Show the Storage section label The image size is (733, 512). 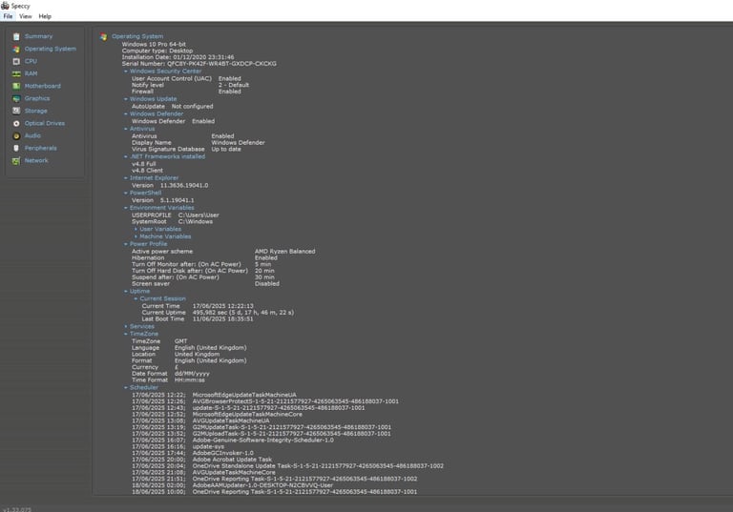click(x=35, y=111)
